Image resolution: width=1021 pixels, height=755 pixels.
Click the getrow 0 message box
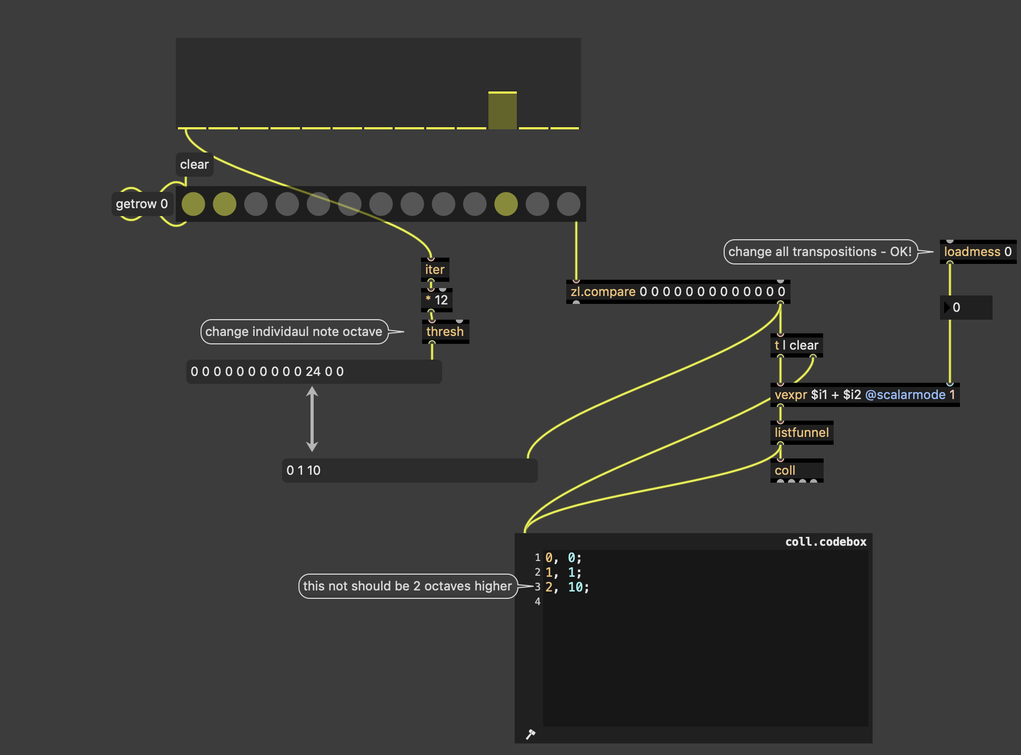coord(142,204)
